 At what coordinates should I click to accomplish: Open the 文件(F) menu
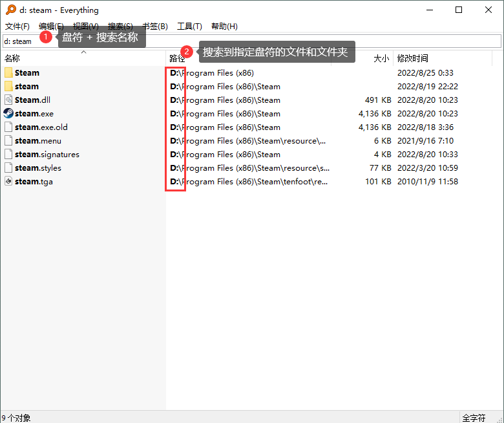[17, 27]
